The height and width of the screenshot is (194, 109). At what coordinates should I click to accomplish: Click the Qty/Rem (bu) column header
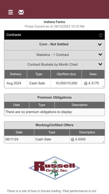[66, 74]
